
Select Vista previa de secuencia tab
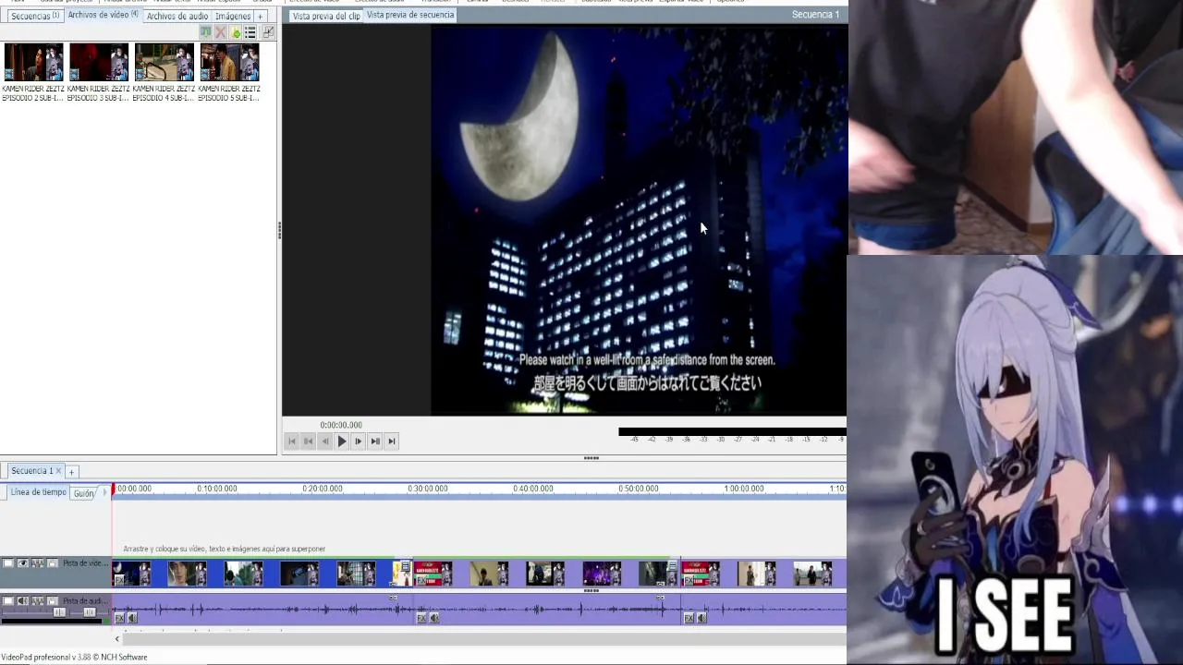click(410, 15)
